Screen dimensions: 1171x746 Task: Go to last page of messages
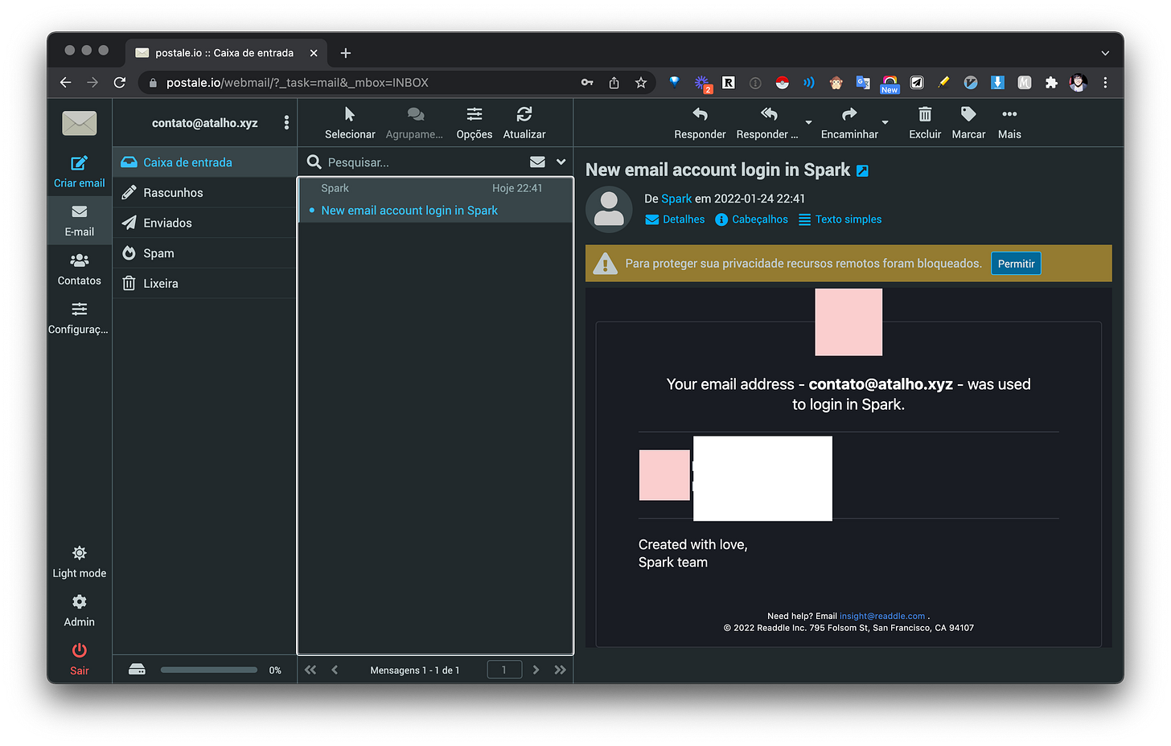pos(561,670)
